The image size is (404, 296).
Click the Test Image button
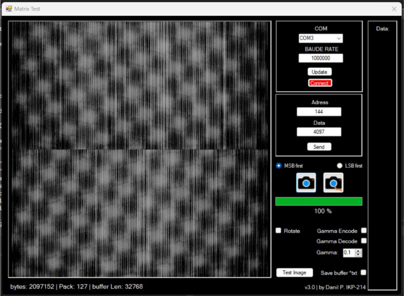click(294, 273)
